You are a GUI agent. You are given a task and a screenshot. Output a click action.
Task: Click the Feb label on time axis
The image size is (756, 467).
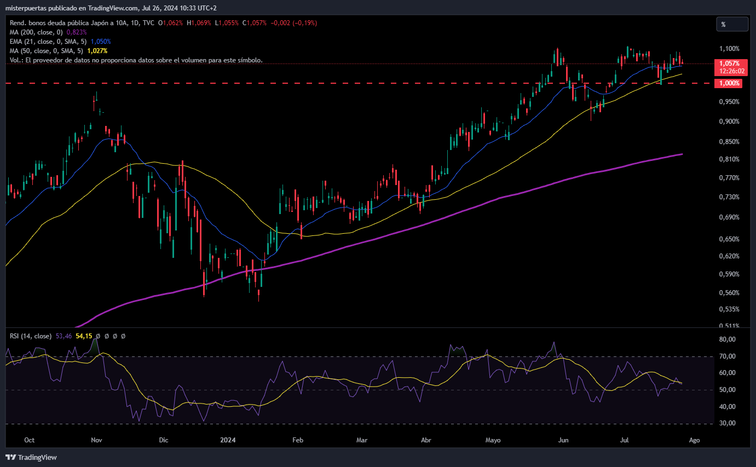tap(298, 440)
